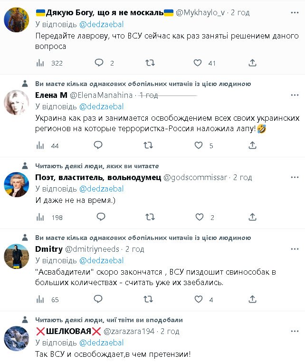Reply to Елена М's tweet
The image size is (305, 363).
click(x=99, y=145)
